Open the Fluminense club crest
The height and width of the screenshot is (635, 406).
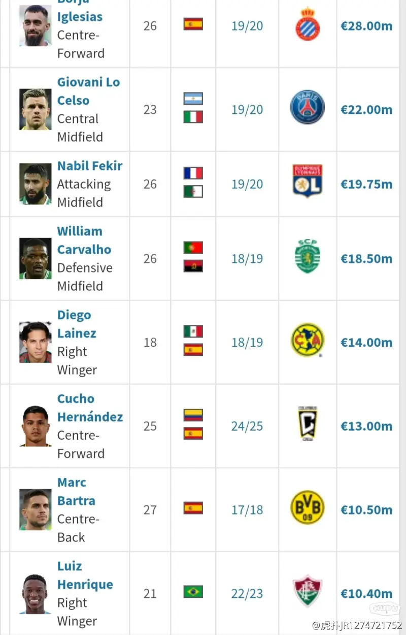point(308,591)
